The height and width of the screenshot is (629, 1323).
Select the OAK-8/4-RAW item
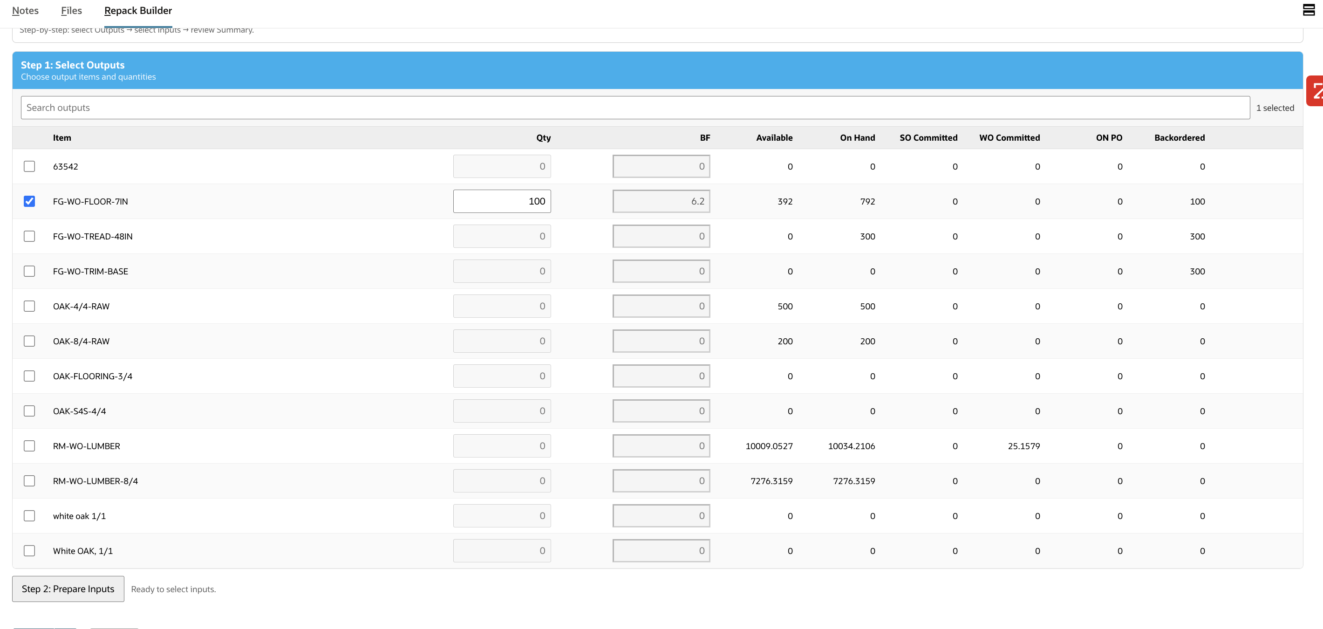[x=29, y=341]
